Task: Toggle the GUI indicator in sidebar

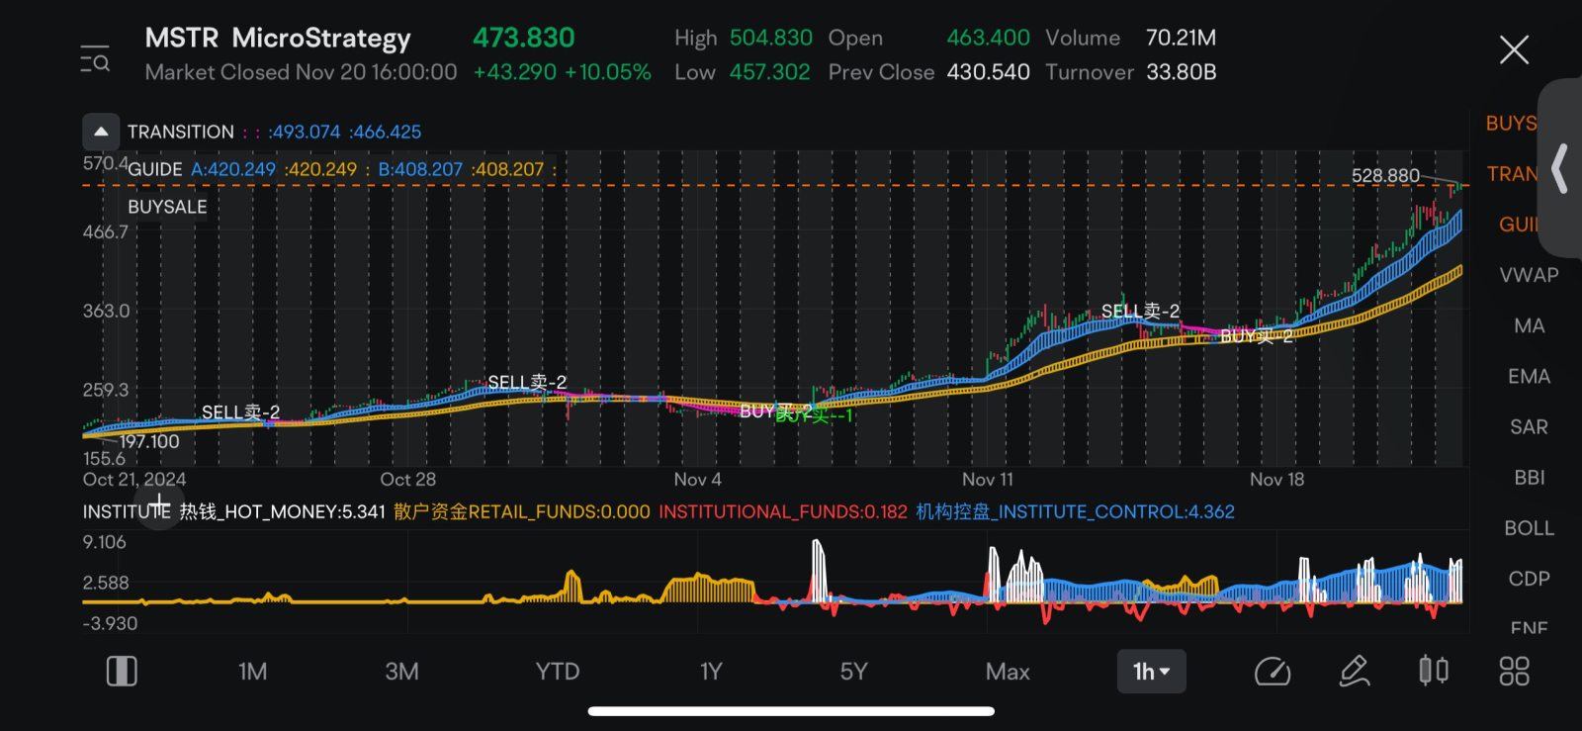Action: [1518, 225]
